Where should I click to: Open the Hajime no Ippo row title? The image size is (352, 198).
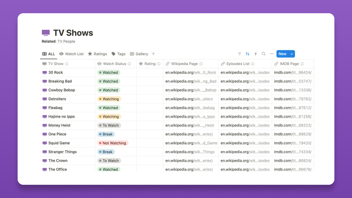62,116
